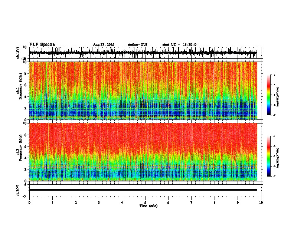
Task: Click time axis tick label '9'
Action: (238, 203)
